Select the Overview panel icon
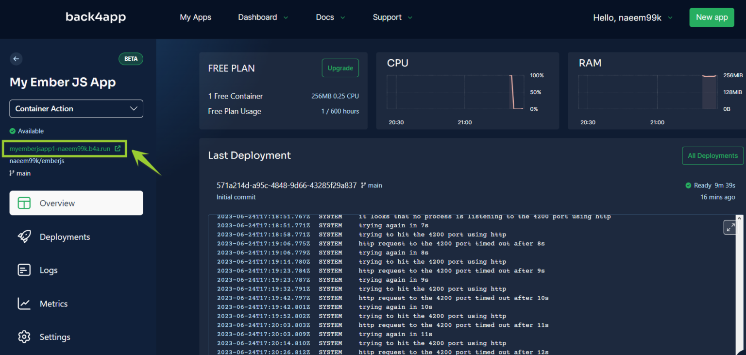The image size is (746, 355). pos(24,203)
